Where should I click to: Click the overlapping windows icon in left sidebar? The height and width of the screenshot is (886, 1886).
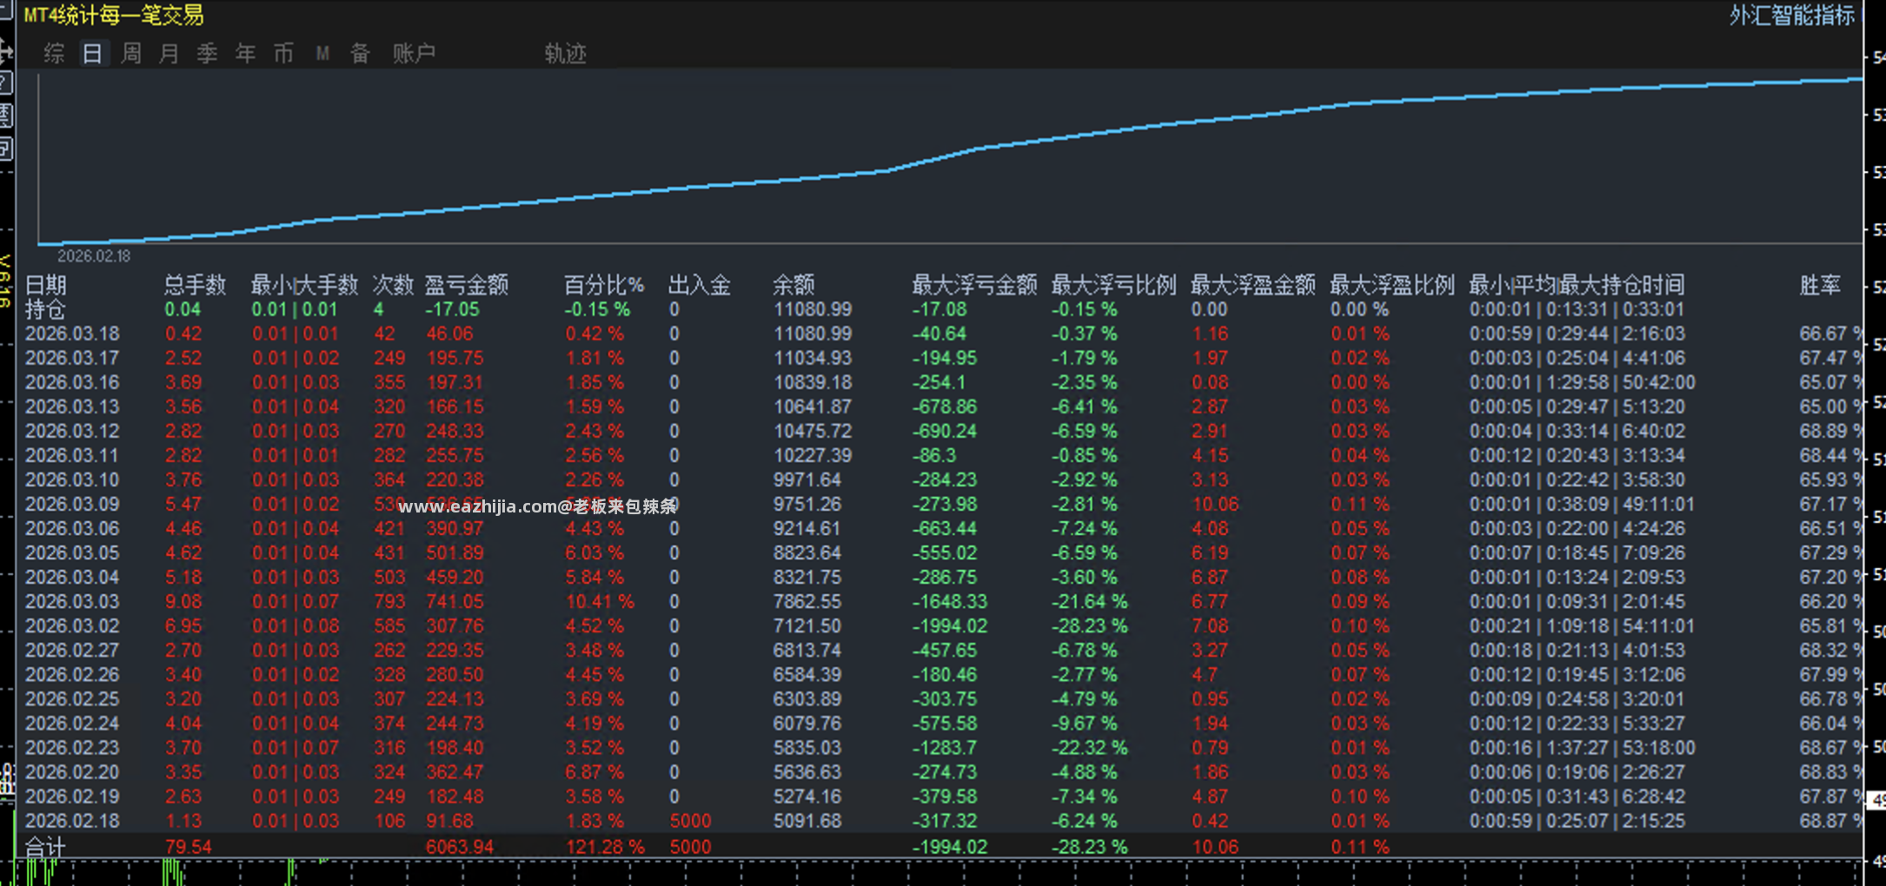coord(5,149)
